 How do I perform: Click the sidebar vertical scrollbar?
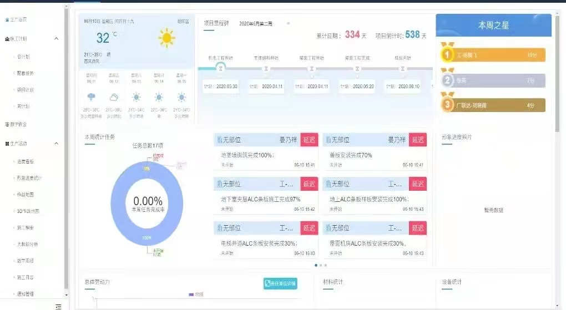click(66, 148)
